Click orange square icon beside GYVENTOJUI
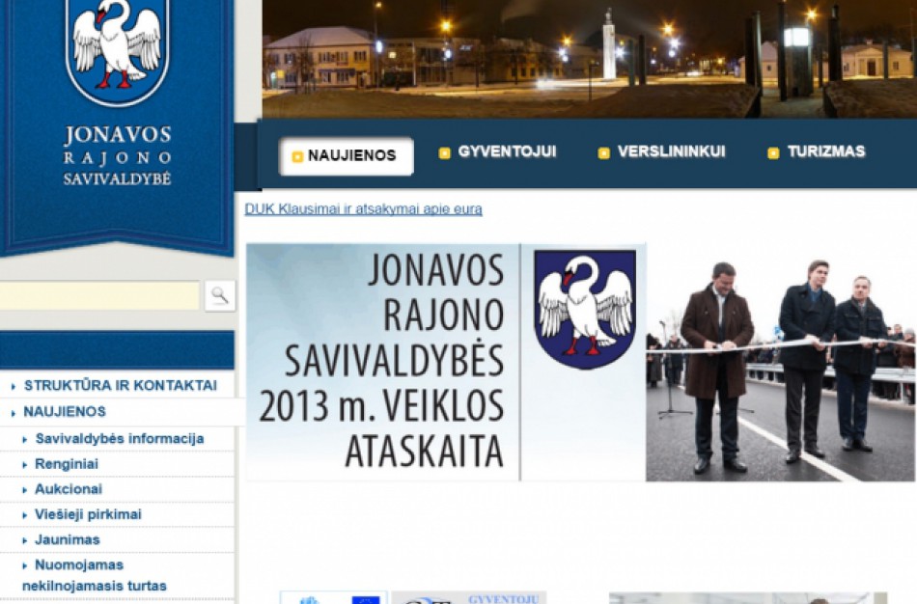 444,151
